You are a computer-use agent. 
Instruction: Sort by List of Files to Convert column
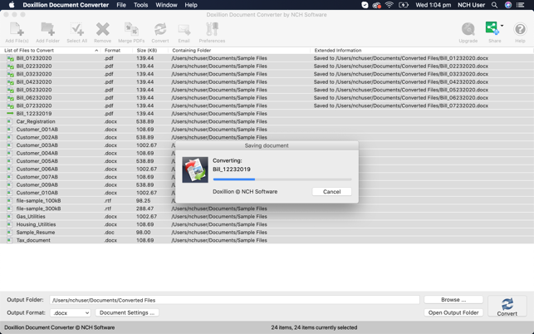tap(51, 51)
